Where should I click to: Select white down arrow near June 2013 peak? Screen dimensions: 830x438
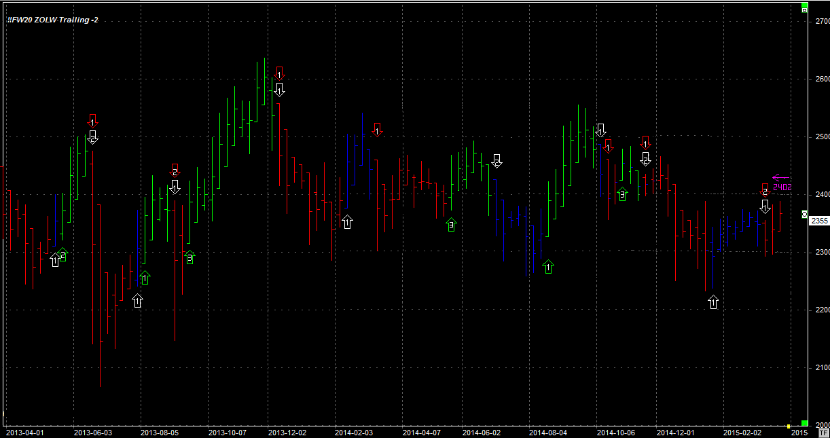click(x=92, y=137)
